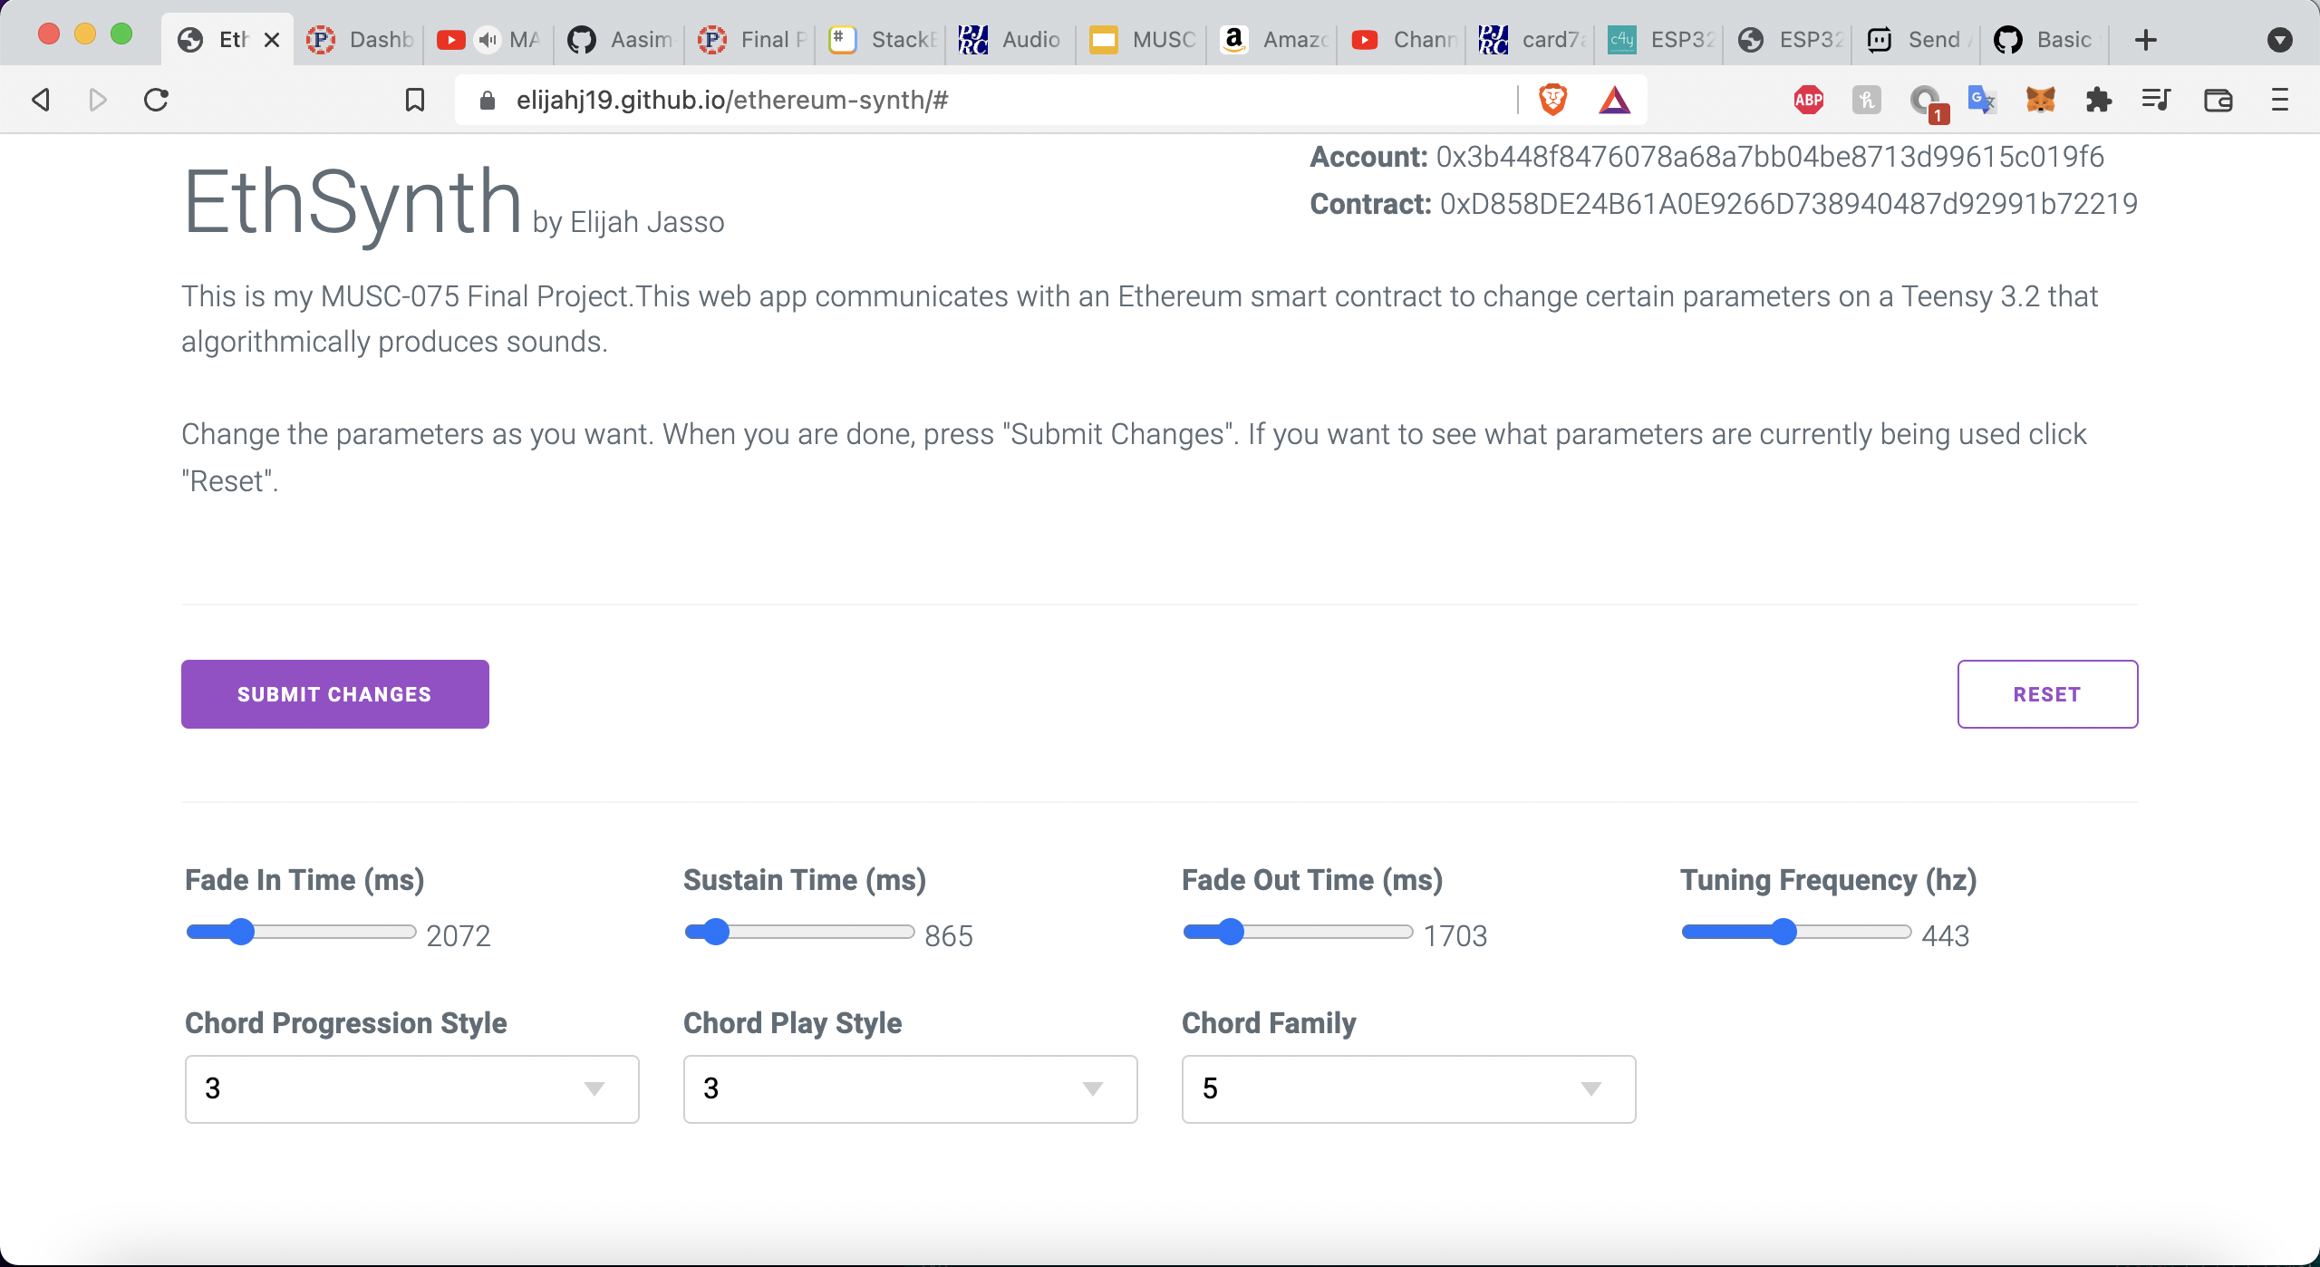Bookmark this page using bookmark icon
The width and height of the screenshot is (2320, 1267).
click(415, 100)
